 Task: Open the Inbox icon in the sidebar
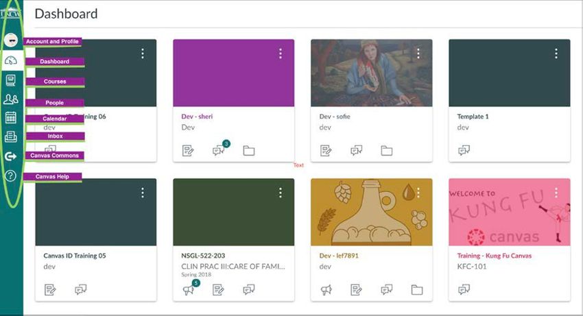click(x=11, y=137)
